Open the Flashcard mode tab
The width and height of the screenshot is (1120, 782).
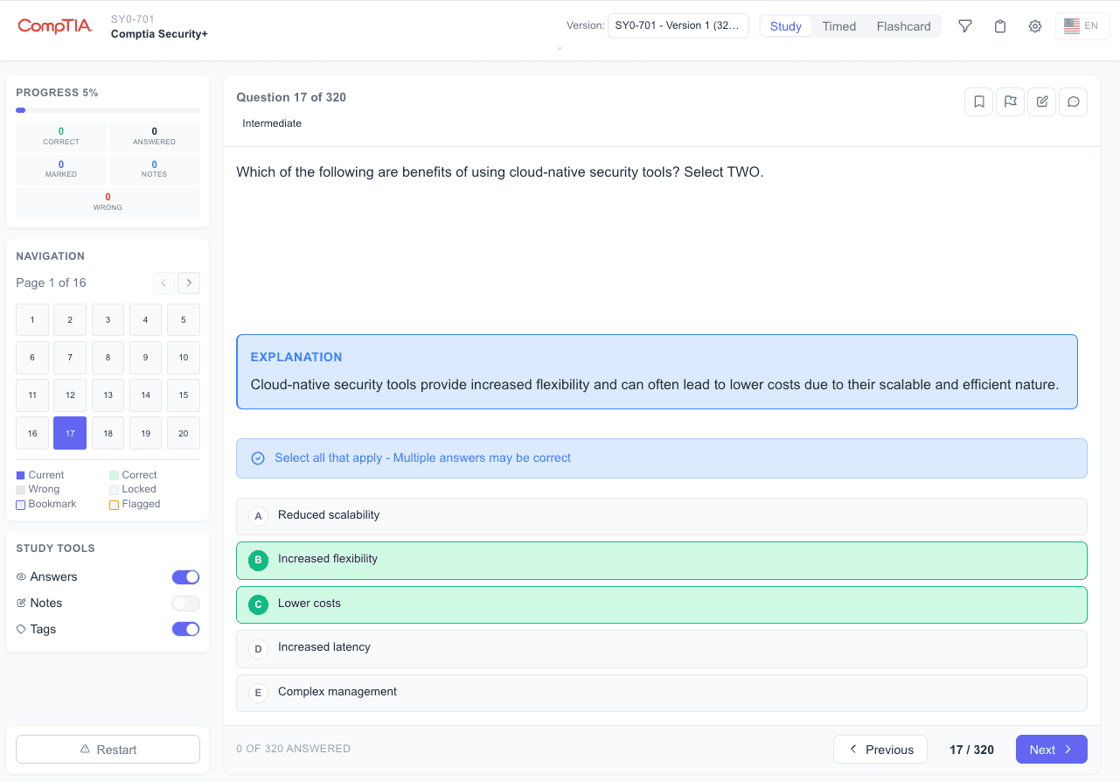coord(903,26)
